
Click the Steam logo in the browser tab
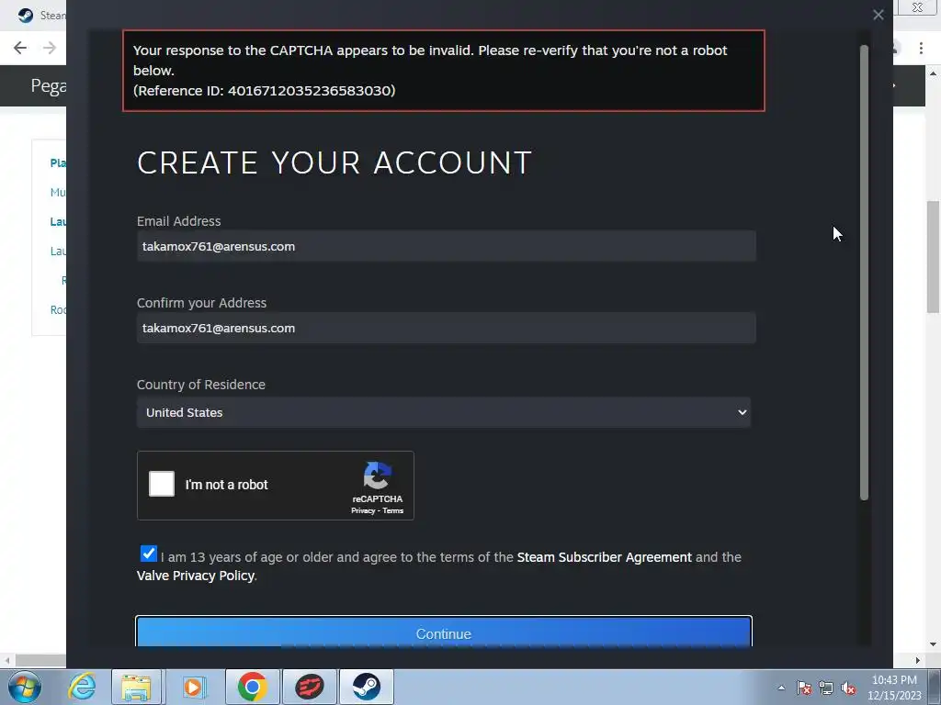[25, 15]
